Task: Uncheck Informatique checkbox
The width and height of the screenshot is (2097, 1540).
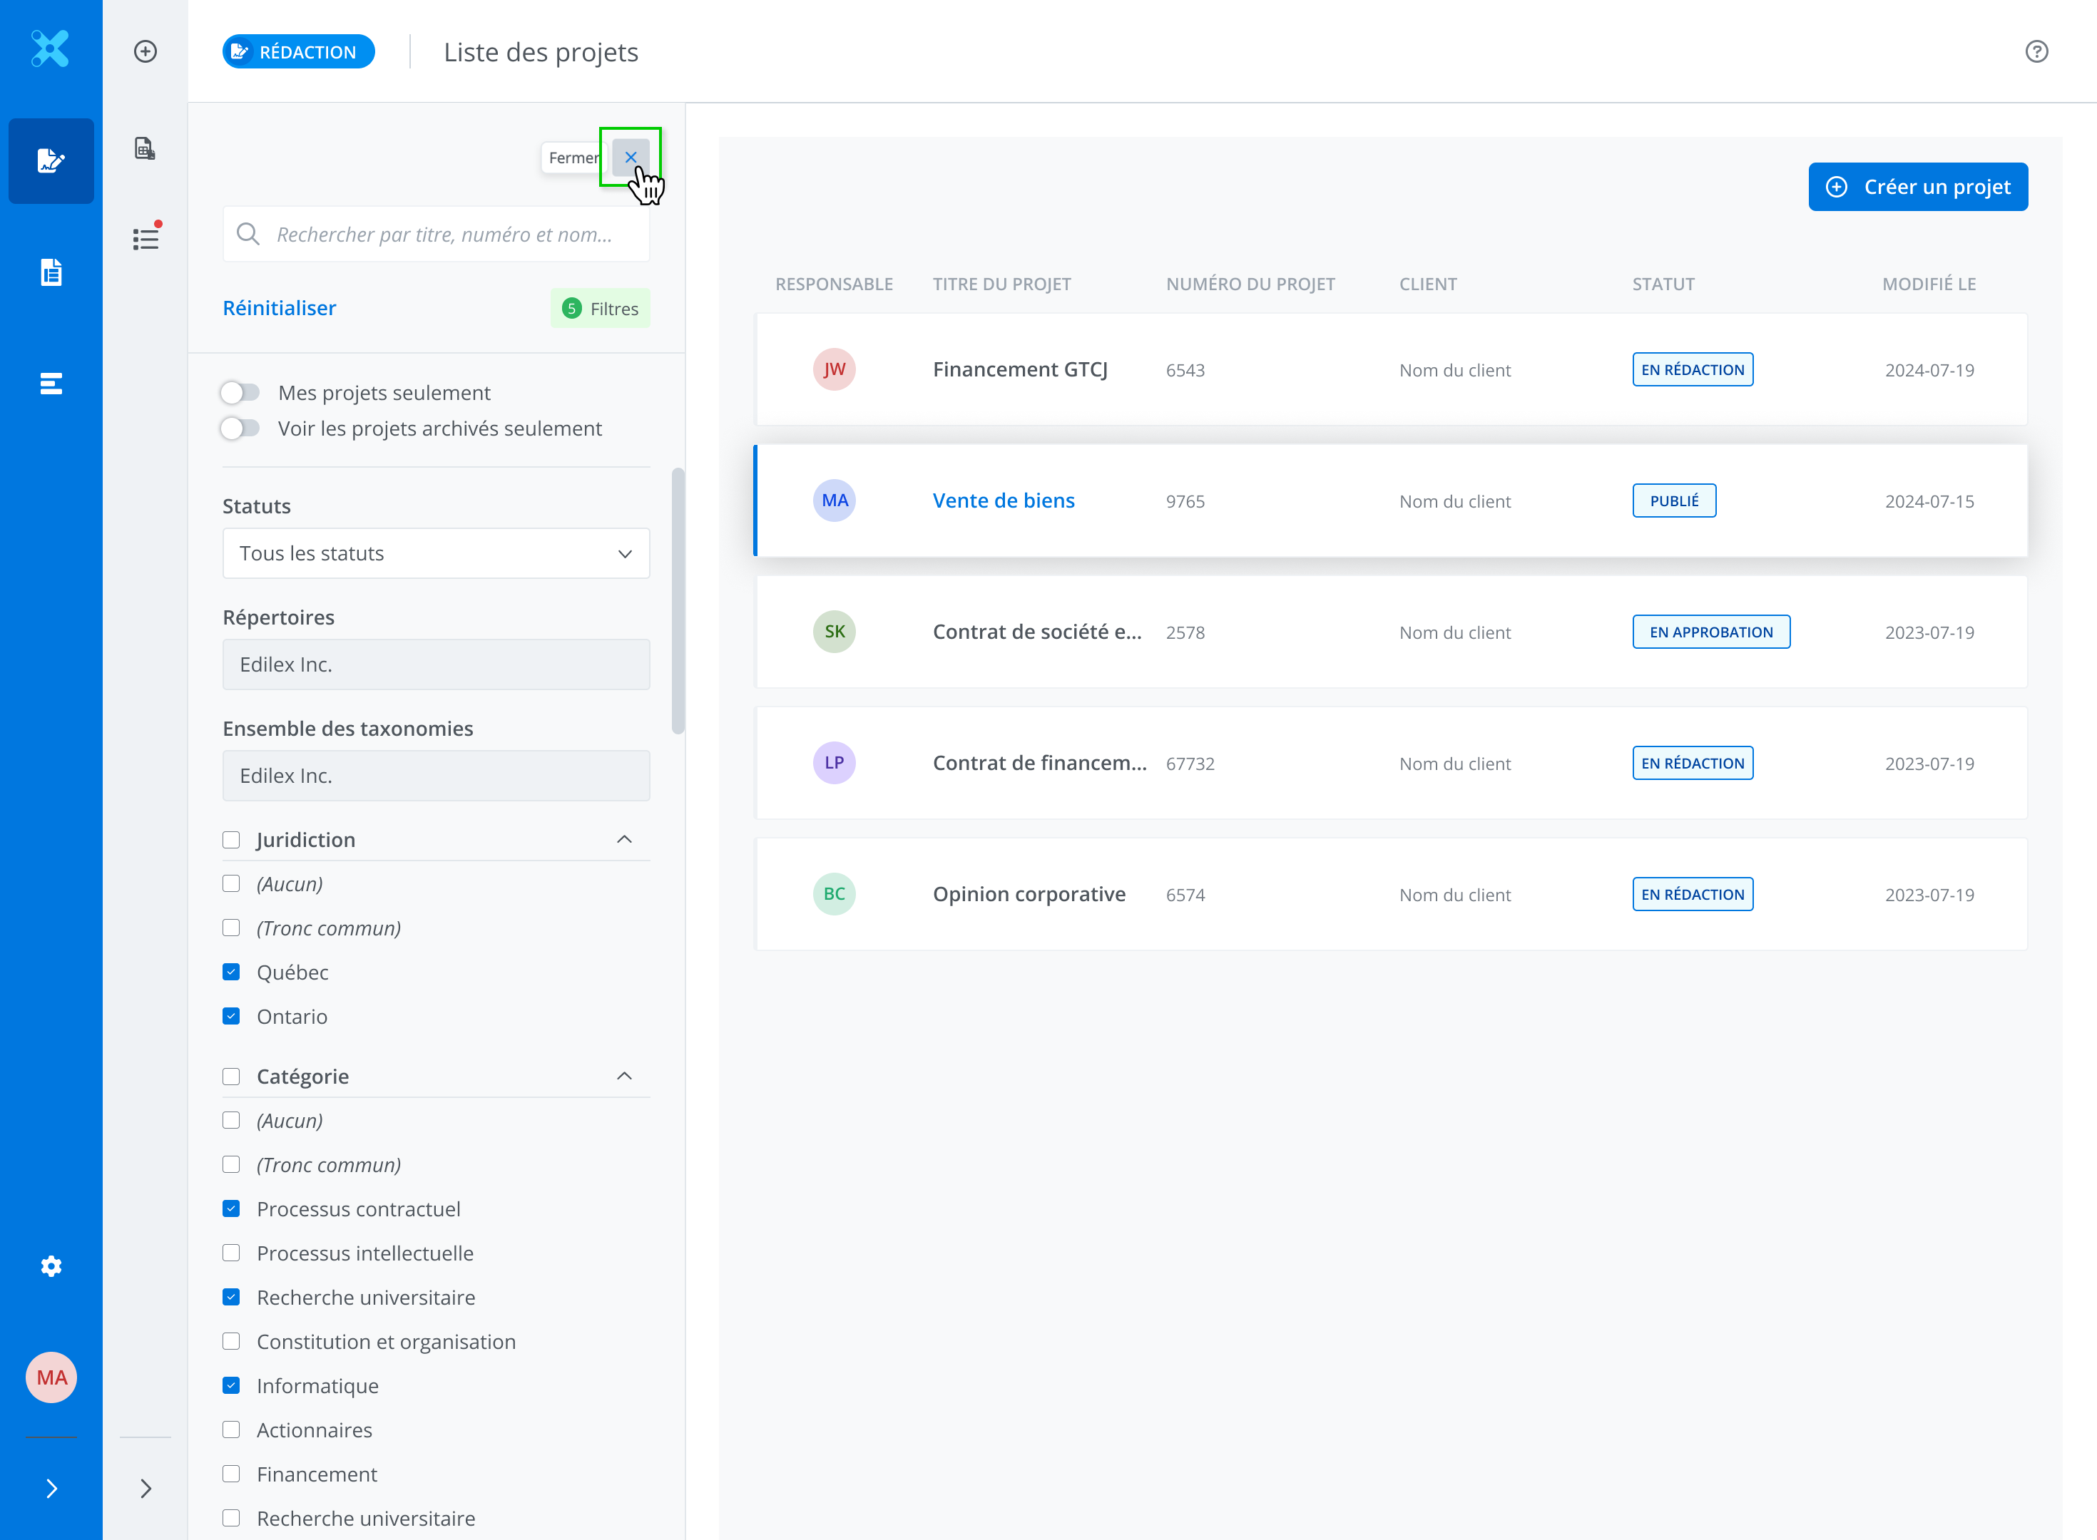Action: pyautogui.click(x=231, y=1385)
